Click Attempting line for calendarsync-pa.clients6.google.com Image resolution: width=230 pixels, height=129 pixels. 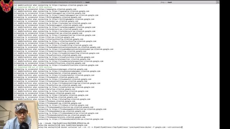click(48, 29)
